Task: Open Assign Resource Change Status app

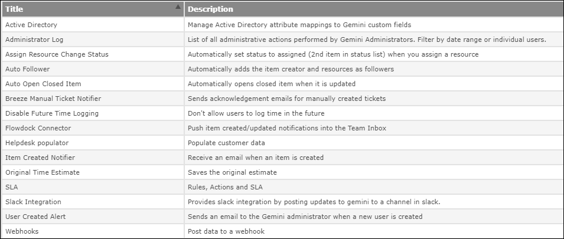Action: point(57,54)
